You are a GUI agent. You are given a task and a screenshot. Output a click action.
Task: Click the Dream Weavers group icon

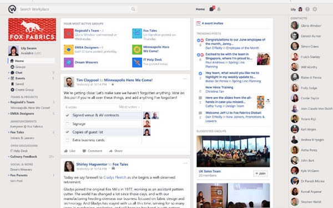click(69, 62)
